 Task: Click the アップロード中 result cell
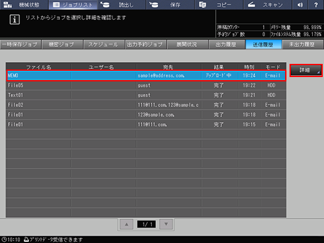219,75
